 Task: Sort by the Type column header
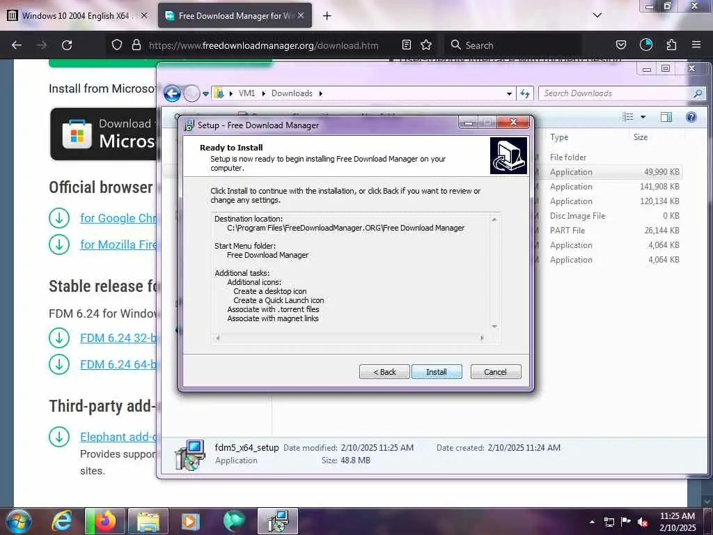(x=559, y=137)
